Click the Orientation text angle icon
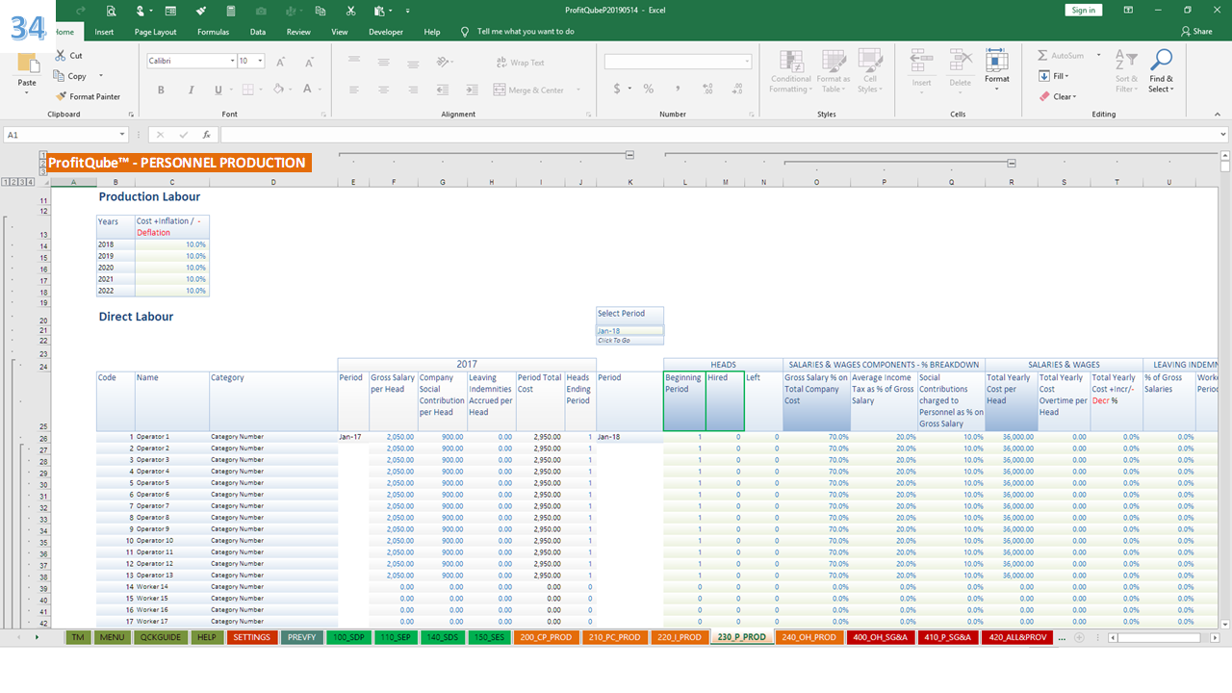Viewport: 1232px width, 693px height. point(443,62)
